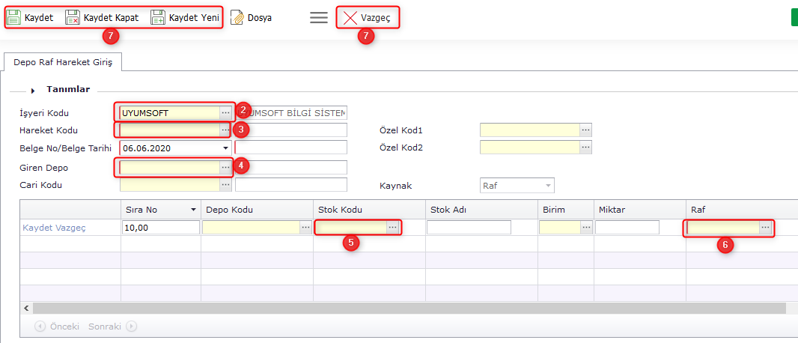Viewport: 798px width, 343px height.
Task: Expand the Belge Tarihi date dropdown
Action: pos(226,148)
